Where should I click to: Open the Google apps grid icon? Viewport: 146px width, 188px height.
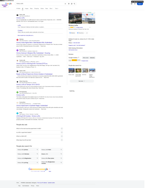click(135, 4)
